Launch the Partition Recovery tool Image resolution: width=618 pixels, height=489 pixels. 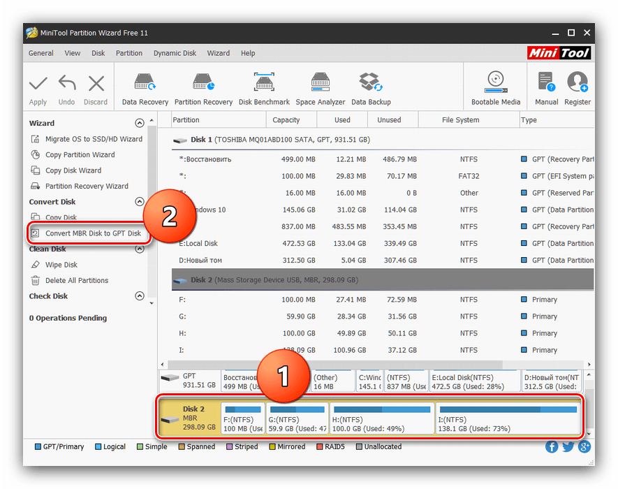(203, 85)
